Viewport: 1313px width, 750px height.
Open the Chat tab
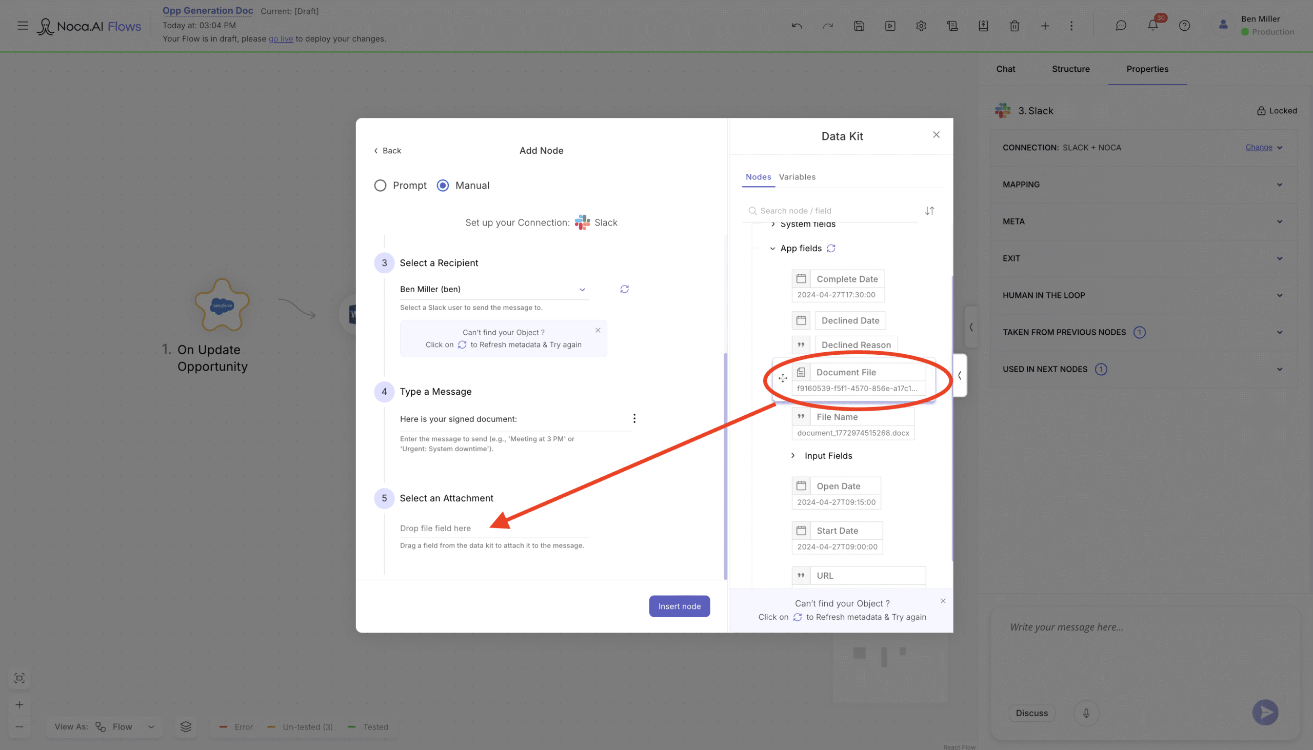pyautogui.click(x=1005, y=69)
